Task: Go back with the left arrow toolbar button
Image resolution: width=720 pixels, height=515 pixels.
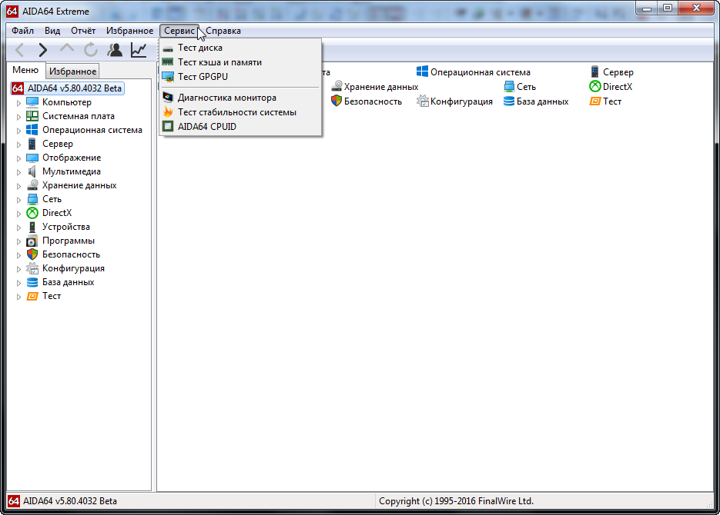Action: 20,49
